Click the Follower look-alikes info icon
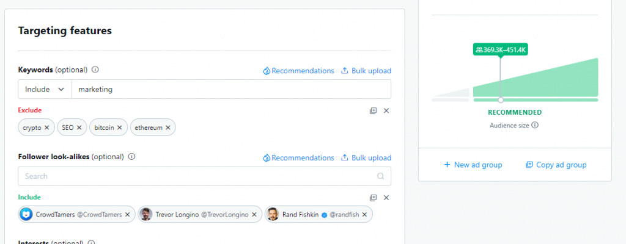 (x=132, y=157)
